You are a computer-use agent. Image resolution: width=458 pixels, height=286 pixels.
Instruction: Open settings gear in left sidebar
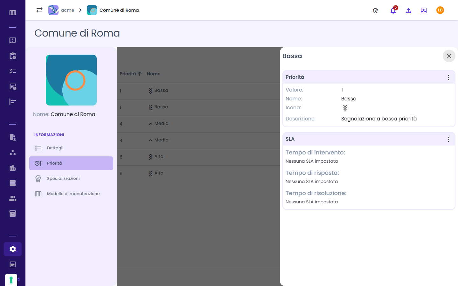[x=13, y=249]
